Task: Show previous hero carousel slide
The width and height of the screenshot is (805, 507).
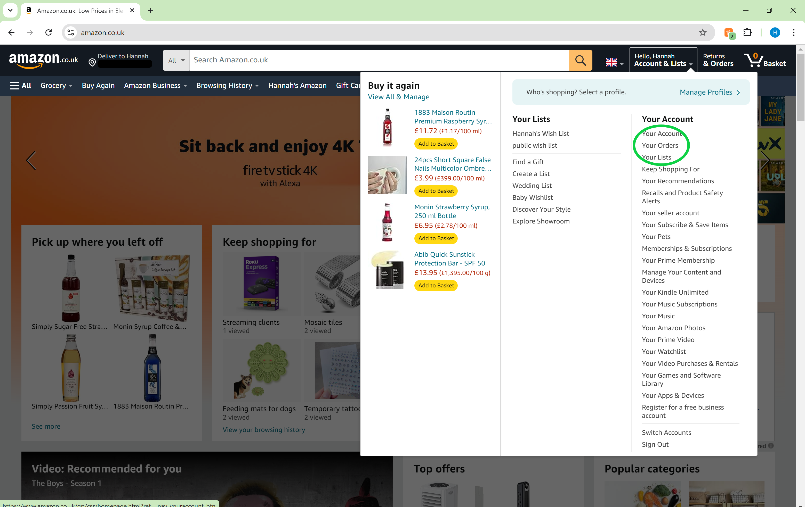Action: (x=31, y=160)
